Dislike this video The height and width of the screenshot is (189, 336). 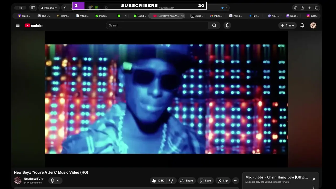click(x=171, y=181)
